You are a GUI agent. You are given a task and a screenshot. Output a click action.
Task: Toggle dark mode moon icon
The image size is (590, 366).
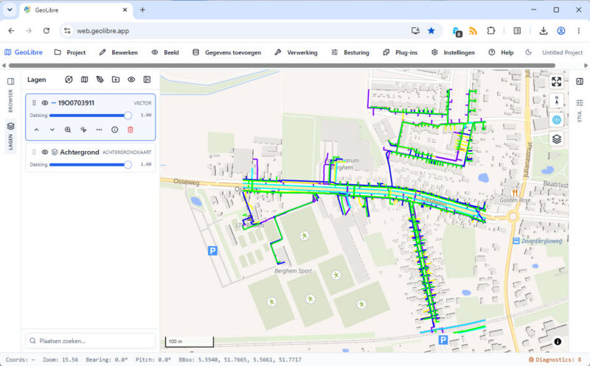tap(528, 52)
